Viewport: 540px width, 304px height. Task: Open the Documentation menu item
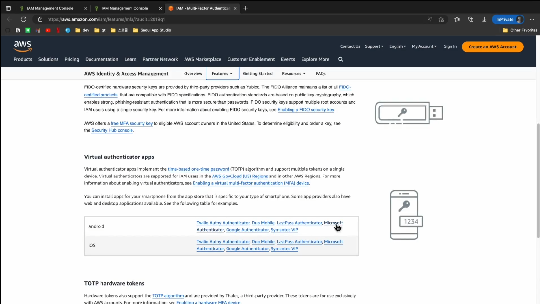tap(102, 59)
